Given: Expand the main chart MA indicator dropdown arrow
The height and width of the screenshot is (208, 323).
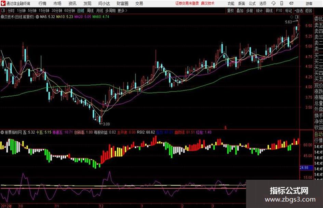Looking at the screenshot, I should click(x=37, y=17).
